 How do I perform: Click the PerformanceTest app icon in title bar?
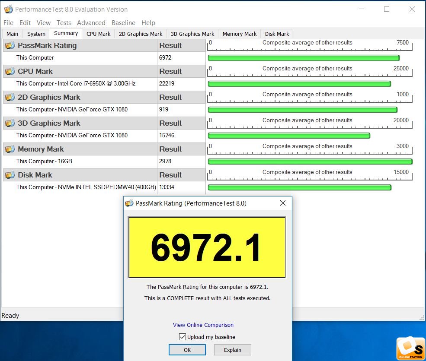point(8,9)
